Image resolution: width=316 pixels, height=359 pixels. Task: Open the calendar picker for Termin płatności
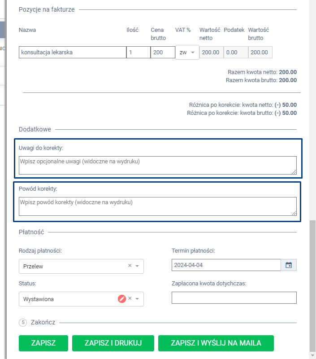(289, 265)
